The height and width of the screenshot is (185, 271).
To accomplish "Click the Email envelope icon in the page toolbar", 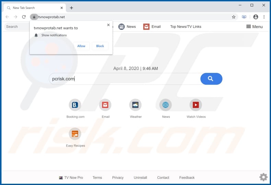I will pos(146,27).
